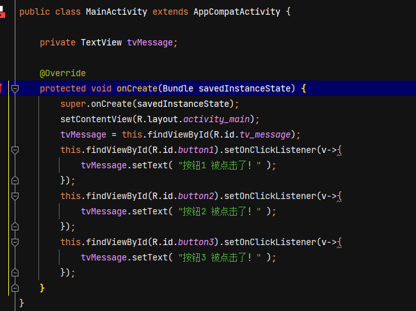
Task: Collapse the button3 click listener lambda
Action: pyautogui.click(x=15, y=243)
